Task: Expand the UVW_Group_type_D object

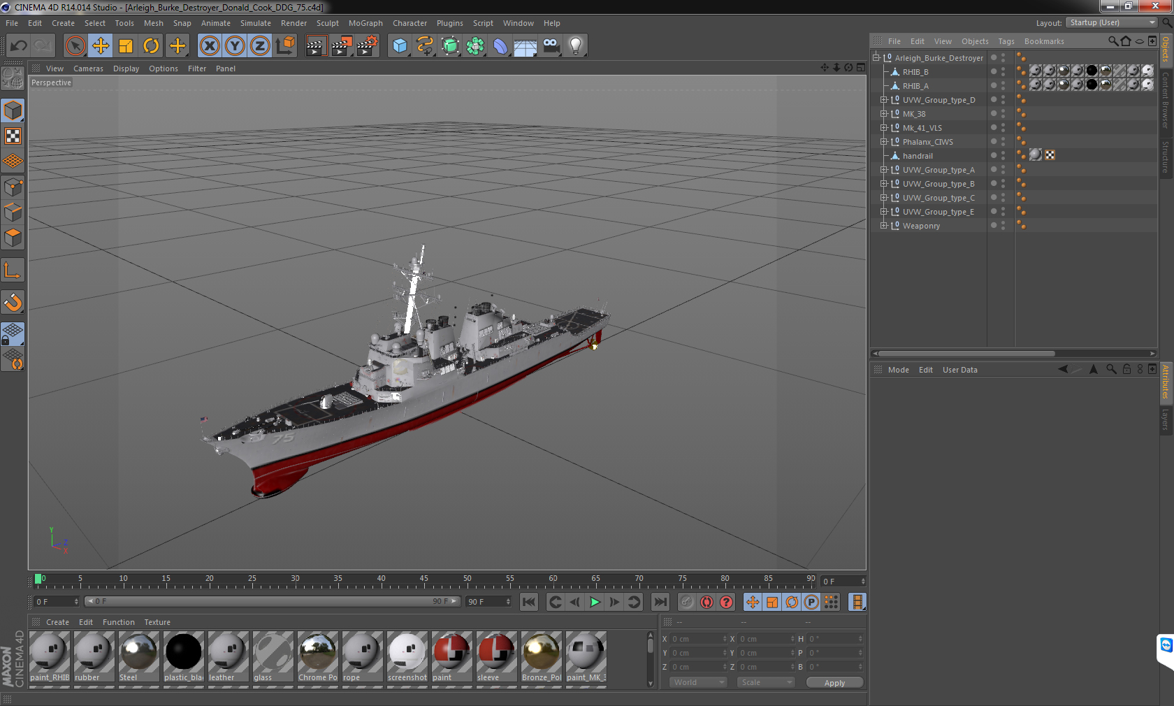Action: (883, 100)
